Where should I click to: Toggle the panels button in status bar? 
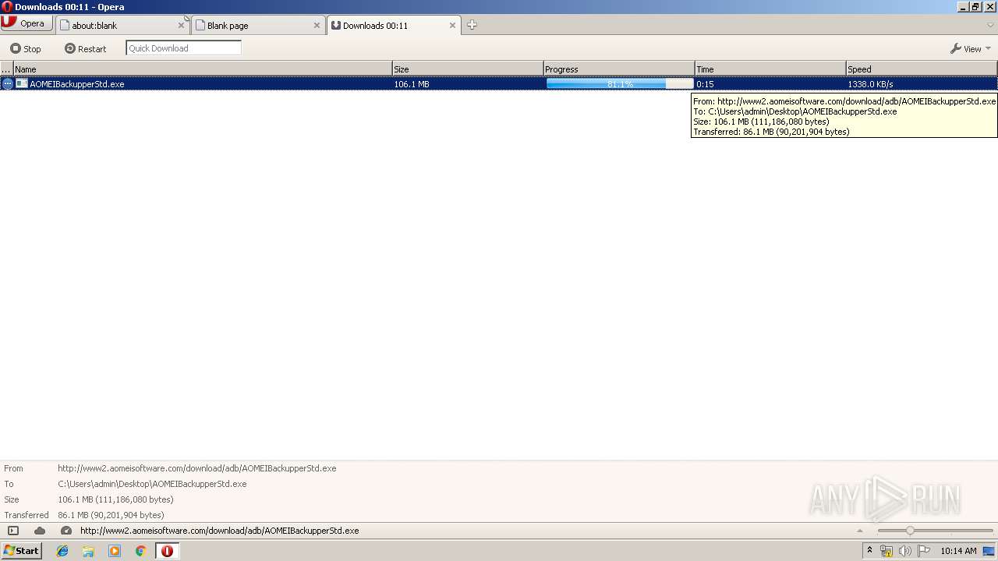click(x=13, y=531)
